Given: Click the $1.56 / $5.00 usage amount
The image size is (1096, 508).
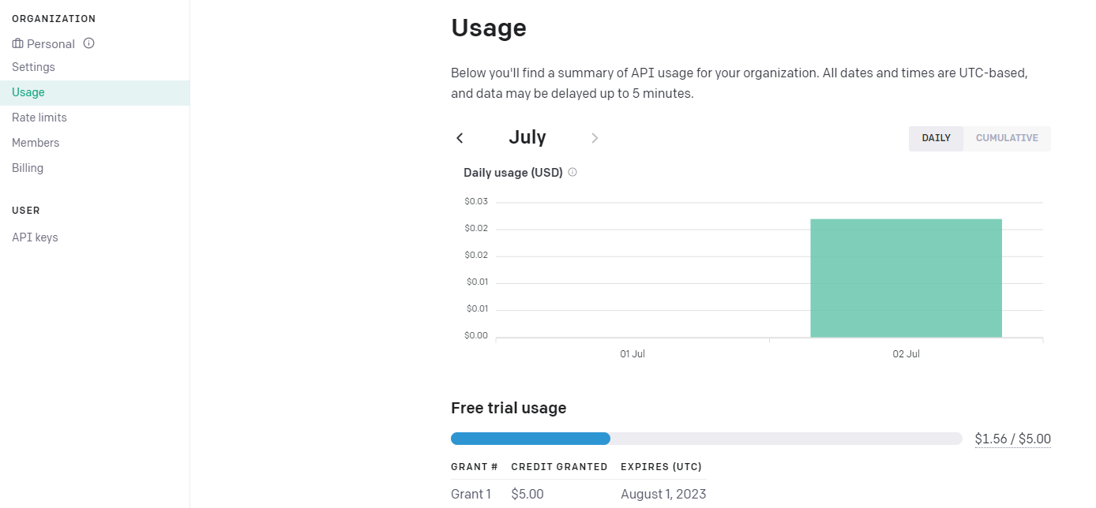Looking at the screenshot, I should [1012, 439].
